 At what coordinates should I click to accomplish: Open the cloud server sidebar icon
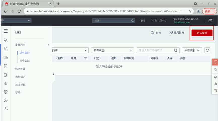click(6, 58)
